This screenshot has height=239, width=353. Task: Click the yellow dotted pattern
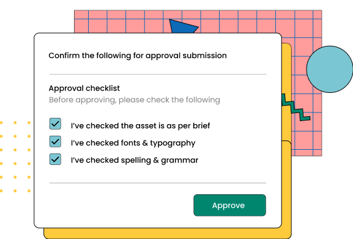pos(15,156)
